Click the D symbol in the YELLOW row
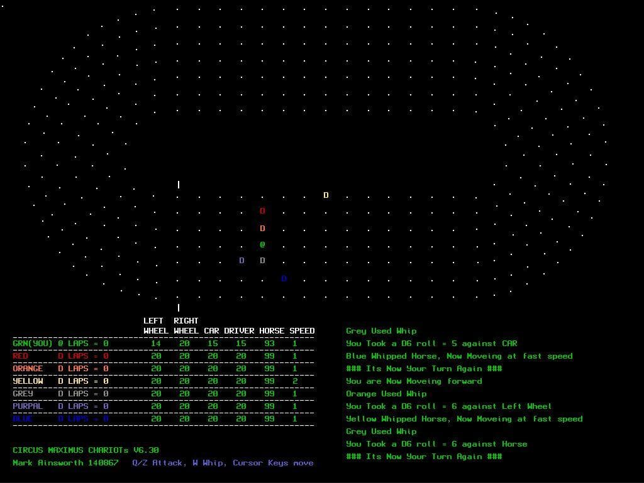 61,381
